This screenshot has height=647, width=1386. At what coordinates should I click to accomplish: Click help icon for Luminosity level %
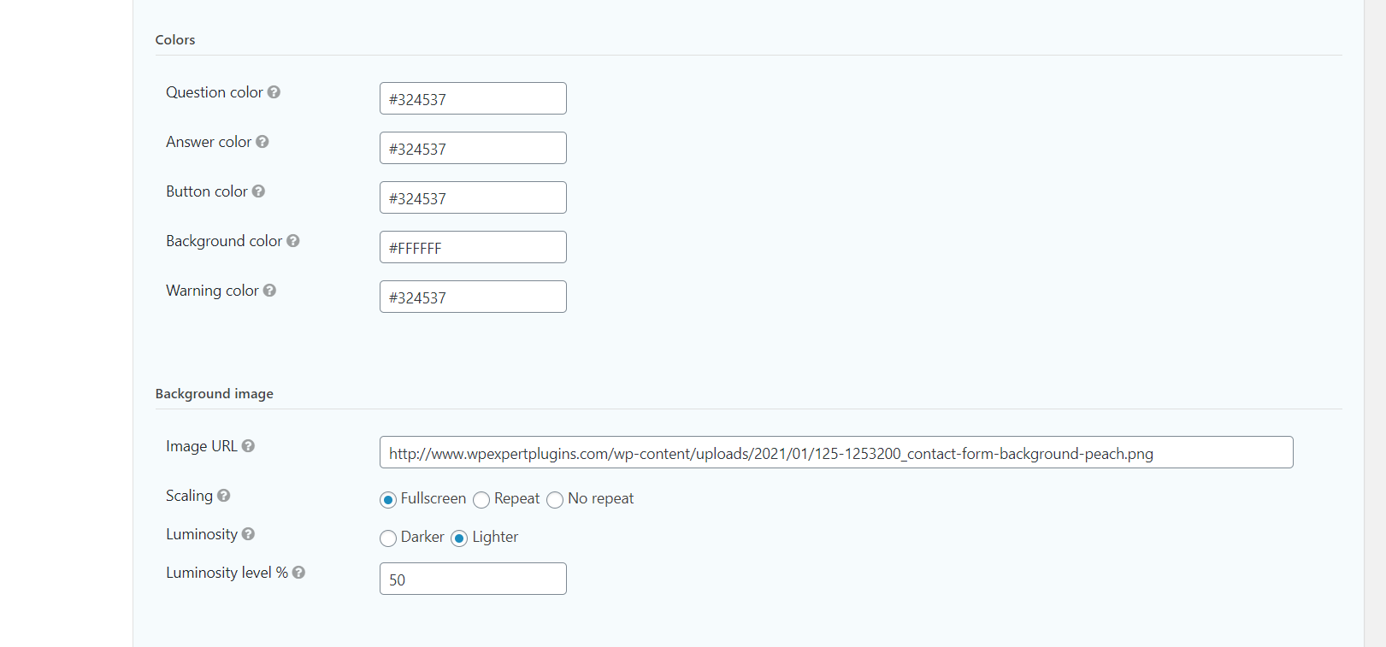coord(298,573)
